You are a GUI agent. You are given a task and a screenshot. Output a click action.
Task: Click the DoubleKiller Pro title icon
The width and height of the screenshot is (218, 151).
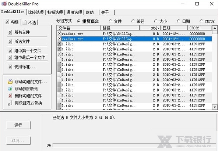click(4, 4)
